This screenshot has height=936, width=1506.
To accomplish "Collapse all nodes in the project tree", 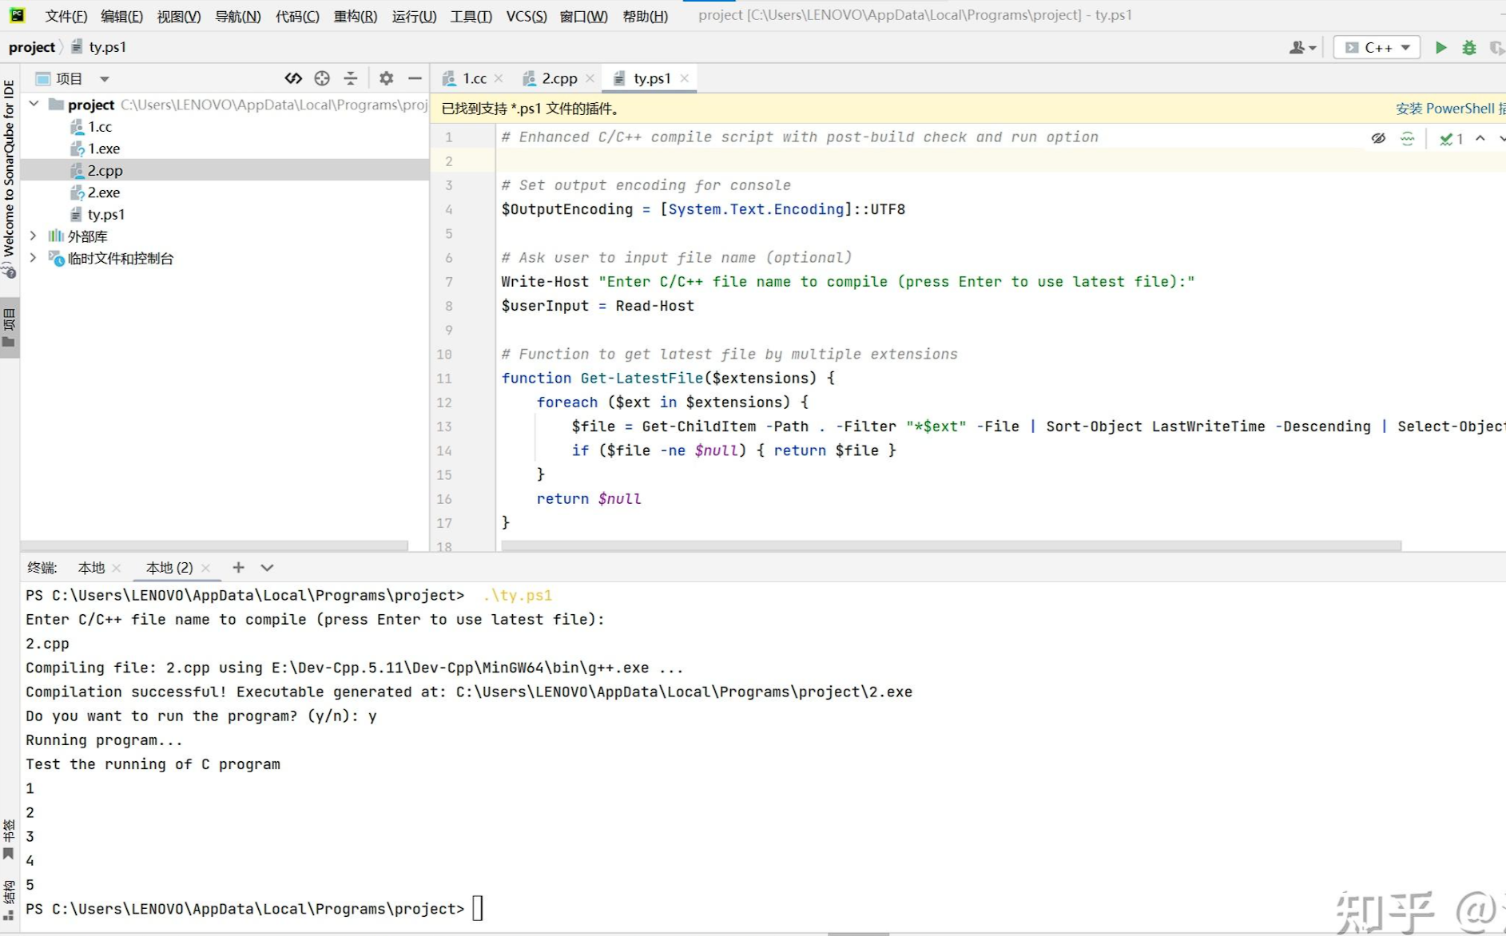I will [x=350, y=78].
